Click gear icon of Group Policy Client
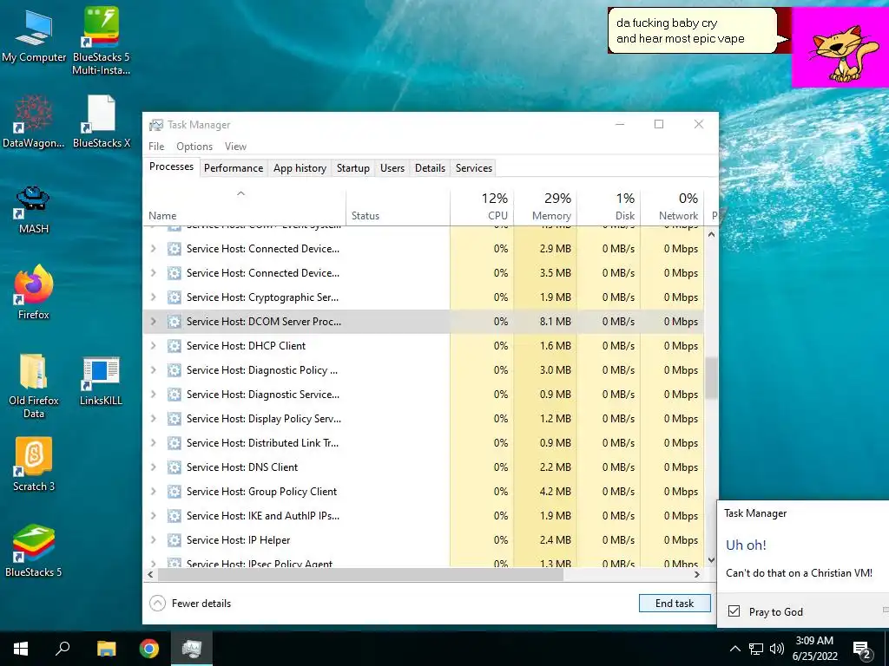 coord(174,492)
